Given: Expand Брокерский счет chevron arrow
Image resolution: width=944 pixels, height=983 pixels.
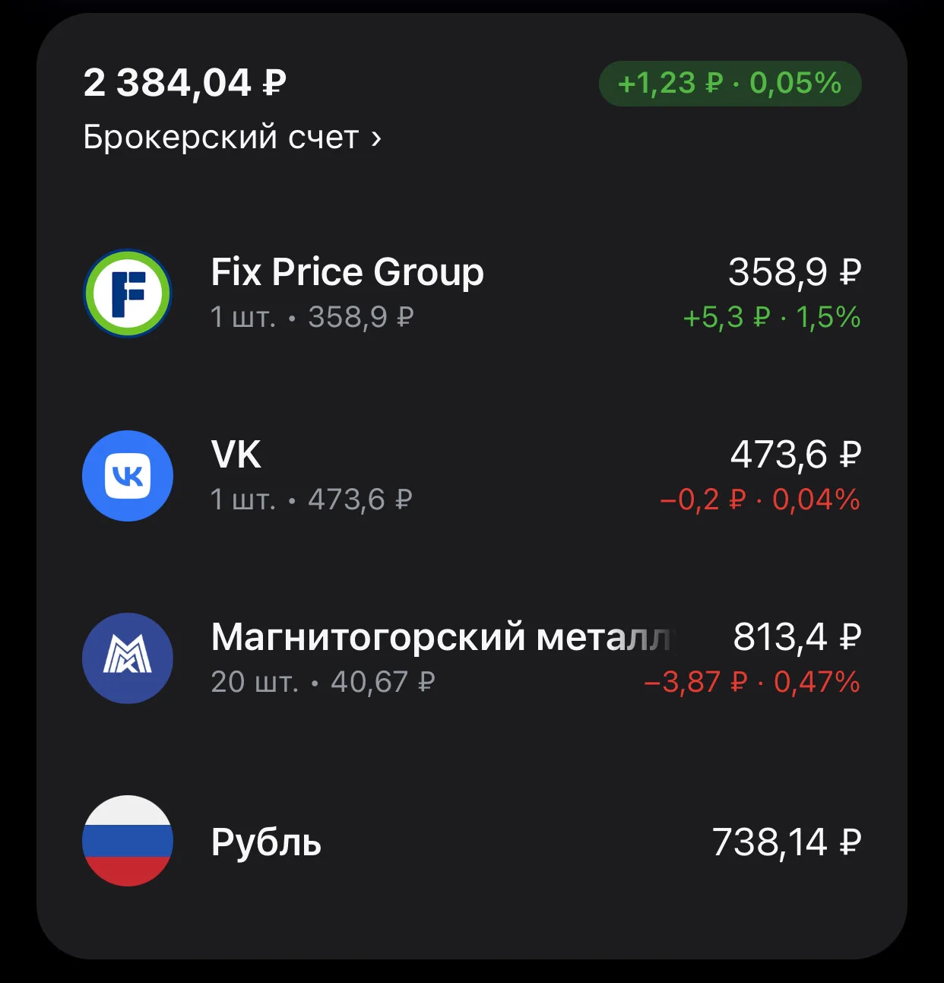Looking at the screenshot, I should point(375,138).
